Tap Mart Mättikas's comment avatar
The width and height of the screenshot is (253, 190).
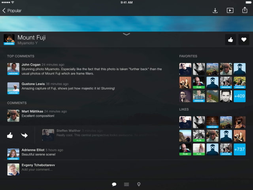point(13,116)
